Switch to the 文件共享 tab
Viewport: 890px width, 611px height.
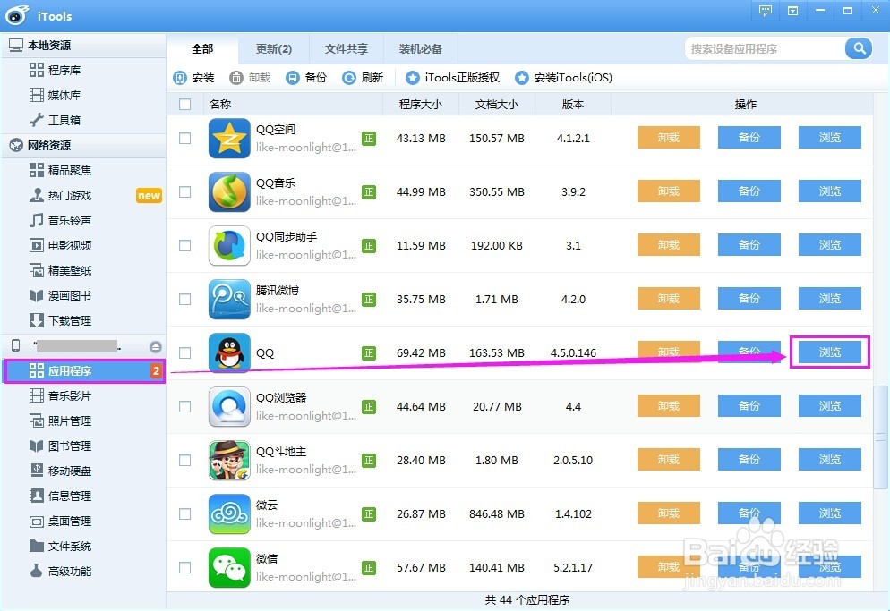347,49
